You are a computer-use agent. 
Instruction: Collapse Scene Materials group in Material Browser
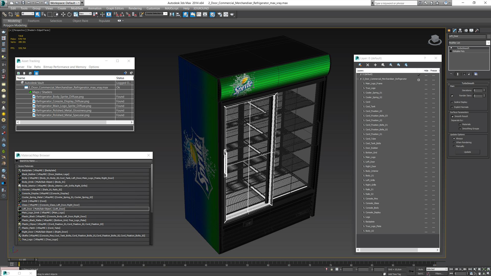click(x=17, y=166)
